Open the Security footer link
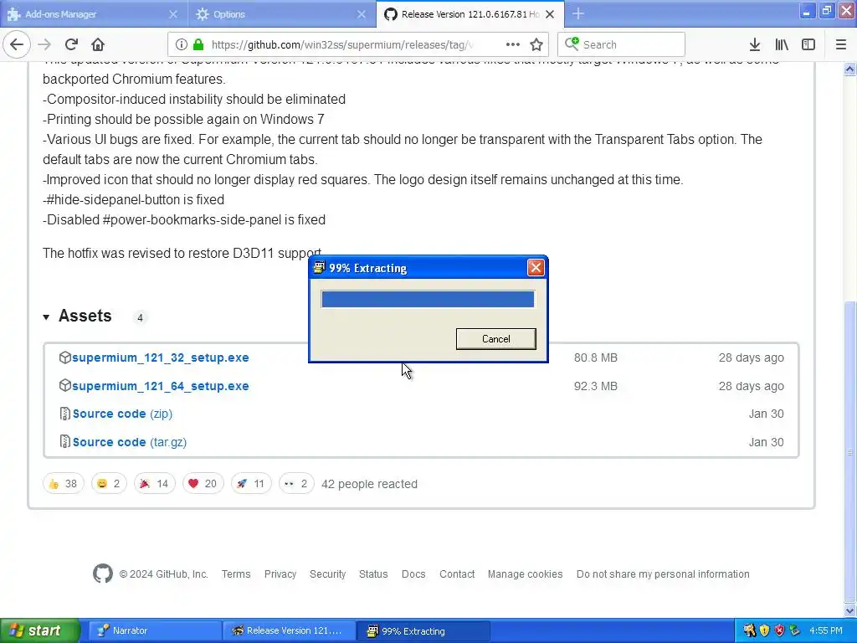Screen dimensions: 857x643 click(x=327, y=574)
